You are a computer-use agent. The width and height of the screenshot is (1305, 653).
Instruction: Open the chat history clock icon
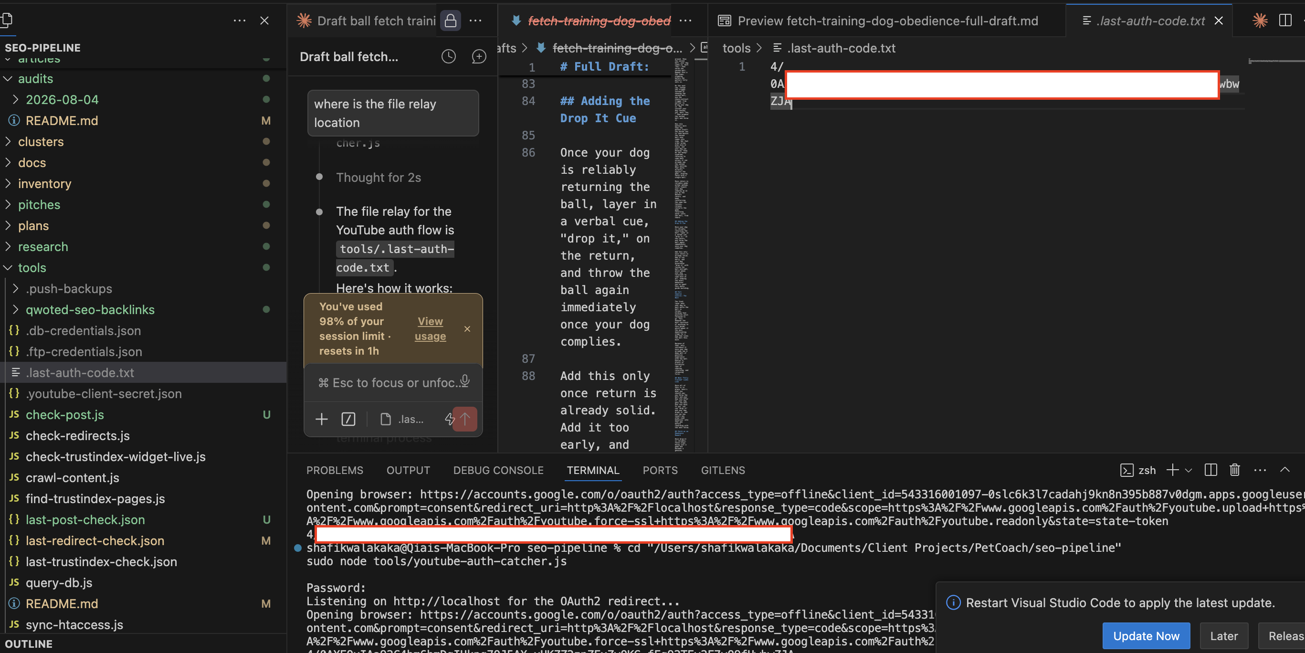tap(448, 56)
